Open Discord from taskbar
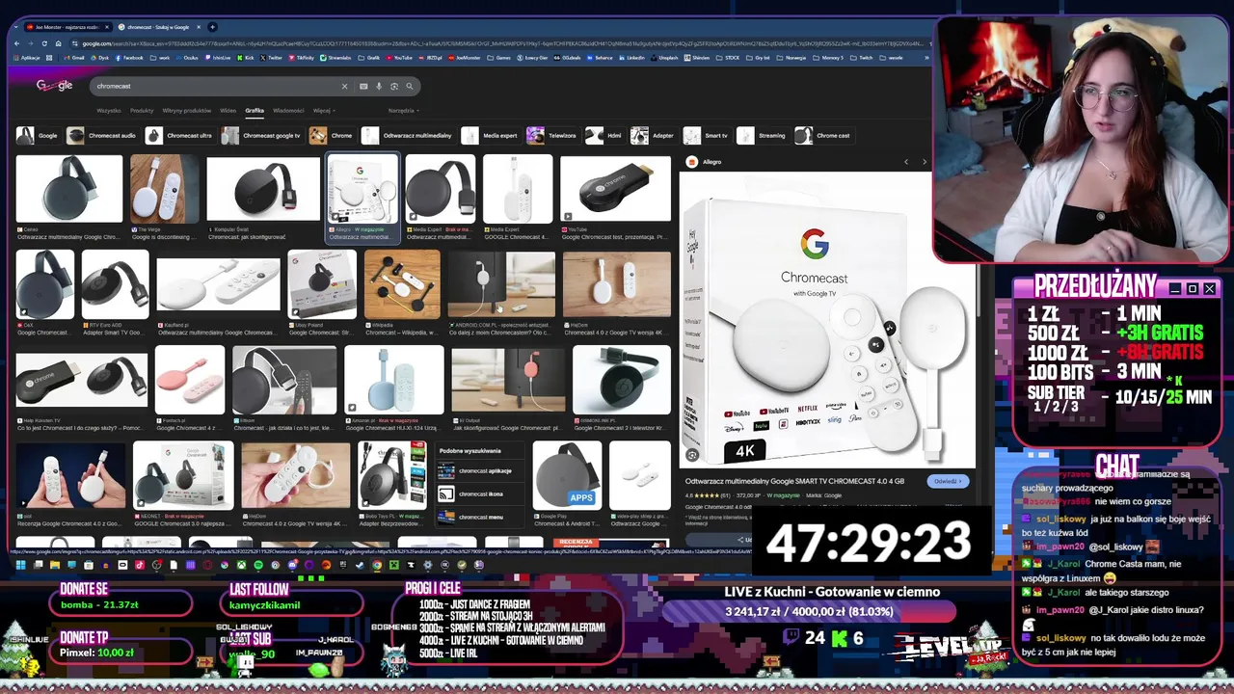The image size is (1234, 694). tap(293, 565)
